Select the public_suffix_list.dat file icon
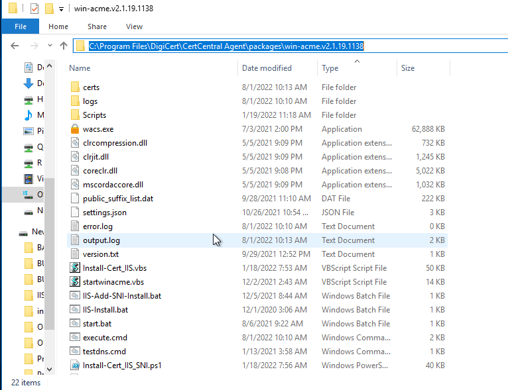 tap(75, 198)
